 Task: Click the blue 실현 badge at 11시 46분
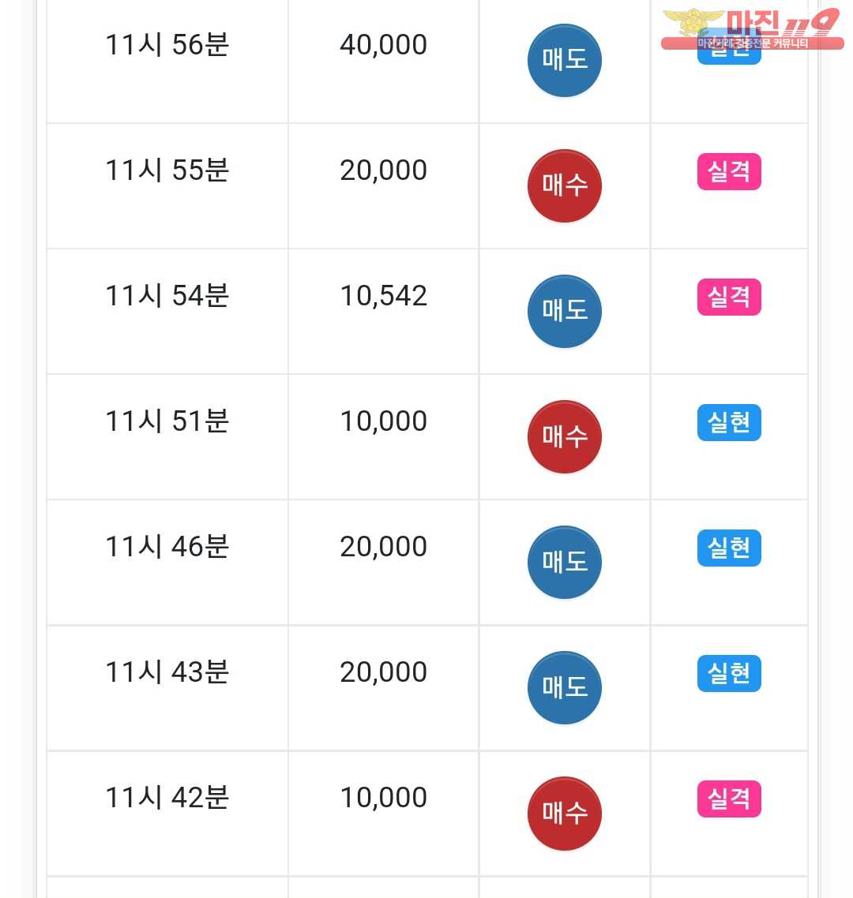pyautogui.click(x=728, y=548)
